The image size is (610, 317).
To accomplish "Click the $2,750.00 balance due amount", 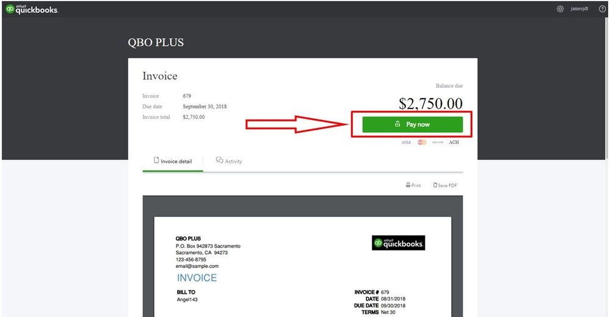I will [x=430, y=104].
